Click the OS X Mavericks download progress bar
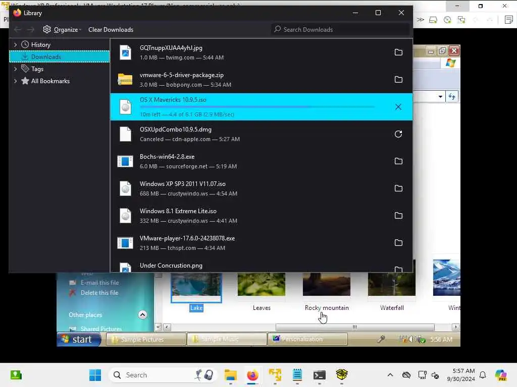This screenshot has width=517, height=387. pos(257,107)
